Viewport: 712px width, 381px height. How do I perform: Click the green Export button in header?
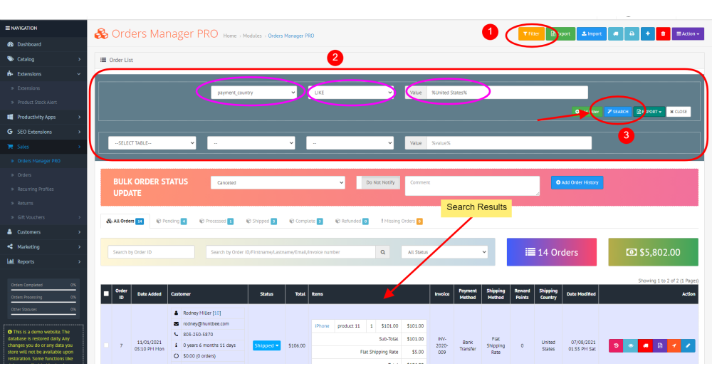[561, 33]
